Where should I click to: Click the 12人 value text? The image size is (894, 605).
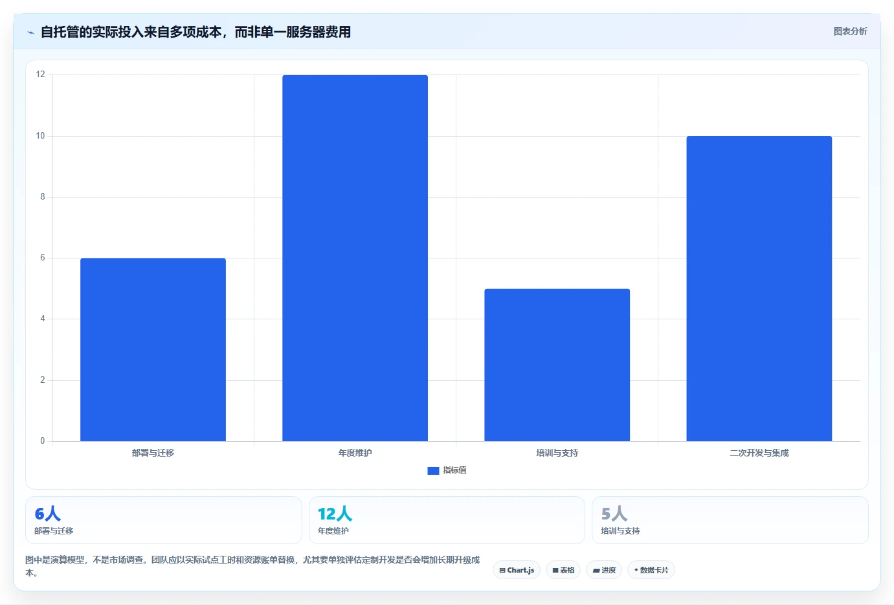pyautogui.click(x=335, y=514)
